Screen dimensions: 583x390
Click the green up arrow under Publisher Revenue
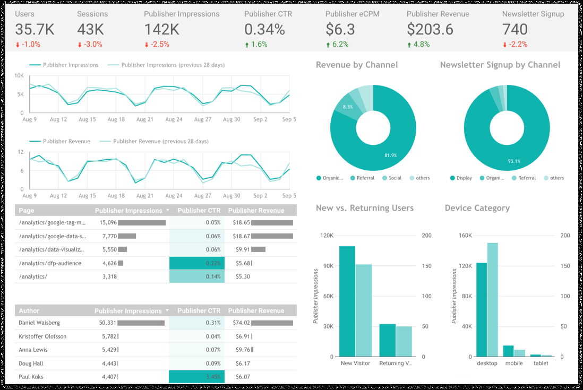coord(409,45)
